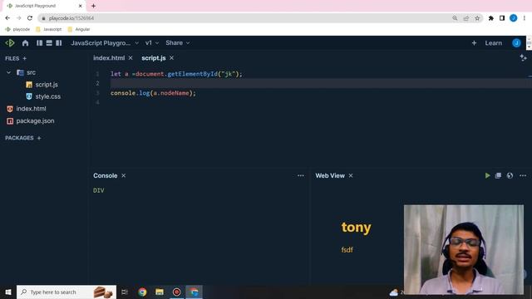Open the Angular bookmarks folder
Screen dimensions: 532x299
79,30
